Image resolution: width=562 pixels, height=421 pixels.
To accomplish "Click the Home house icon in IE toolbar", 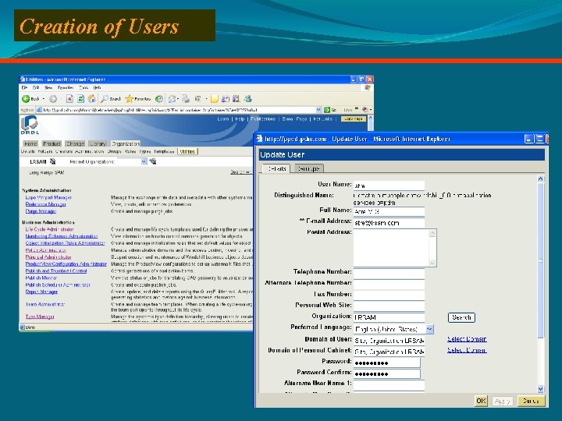I will click(x=92, y=99).
